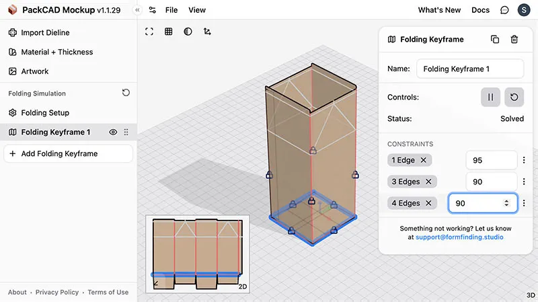Open the Artwork section
538x302 pixels.
pyautogui.click(x=28, y=71)
